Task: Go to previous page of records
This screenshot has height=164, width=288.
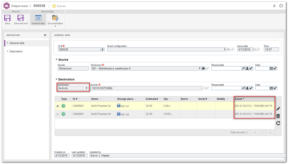Action: [254, 132]
